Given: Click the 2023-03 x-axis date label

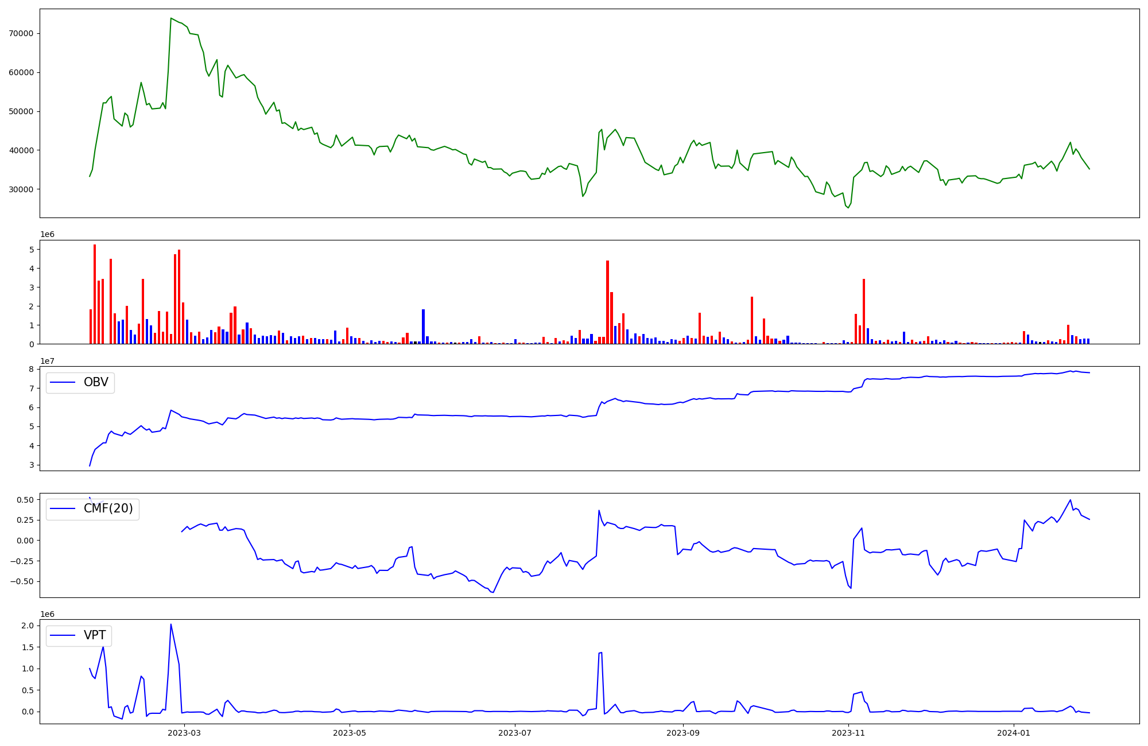Looking at the screenshot, I should click(x=184, y=733).
